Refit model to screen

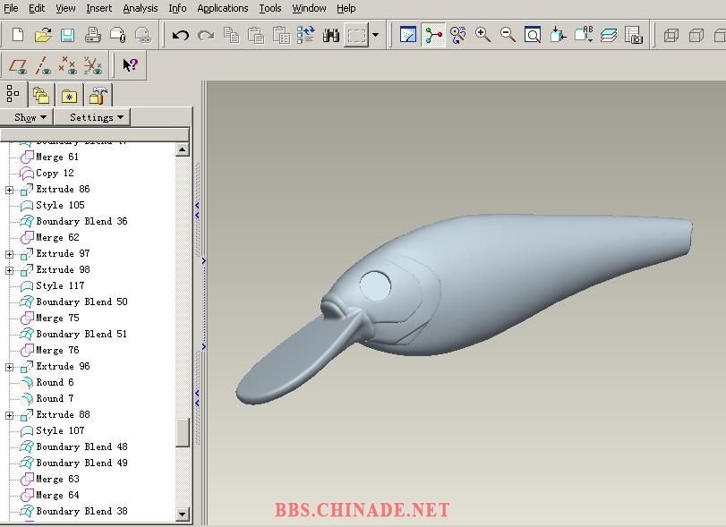coord(533,35)
